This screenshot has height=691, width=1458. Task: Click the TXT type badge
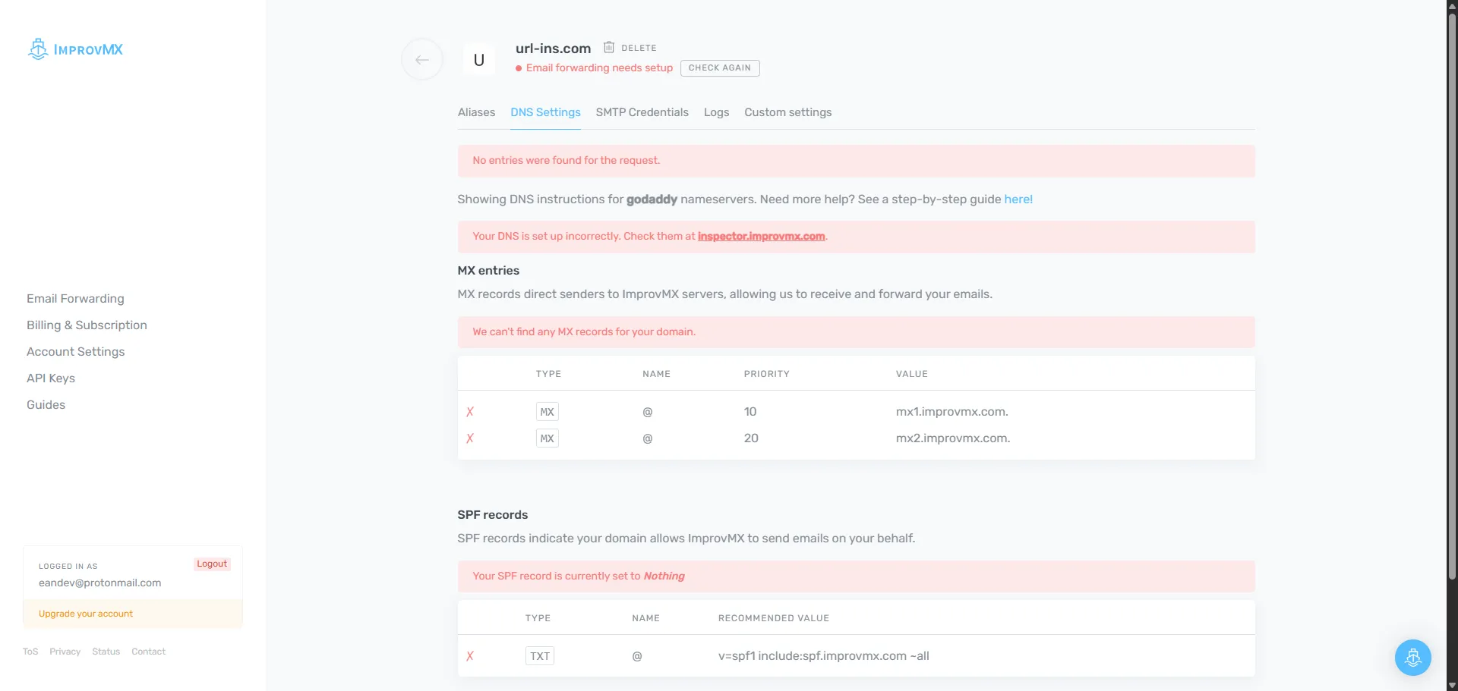[539, 656]
